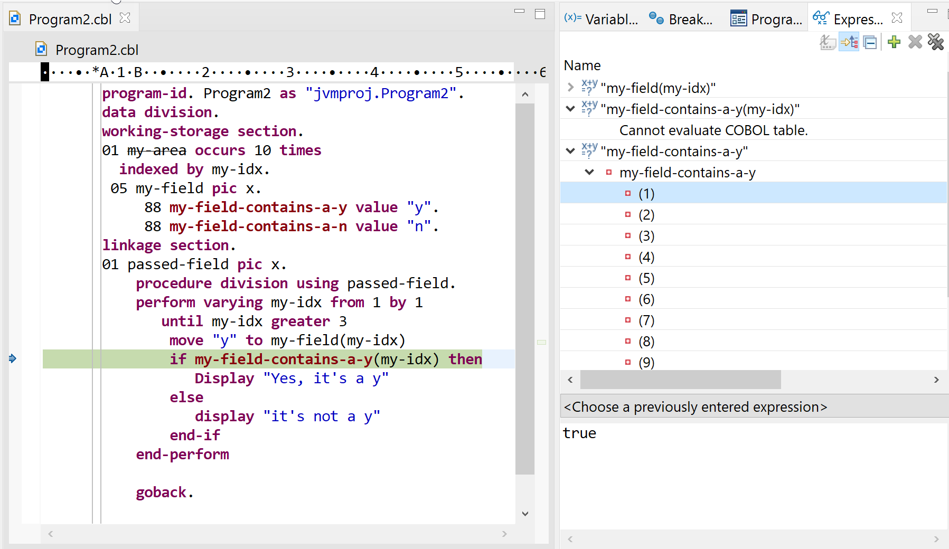
Task: Remove all expressions with the double-X icon
Action: click(x=935, y=42)
